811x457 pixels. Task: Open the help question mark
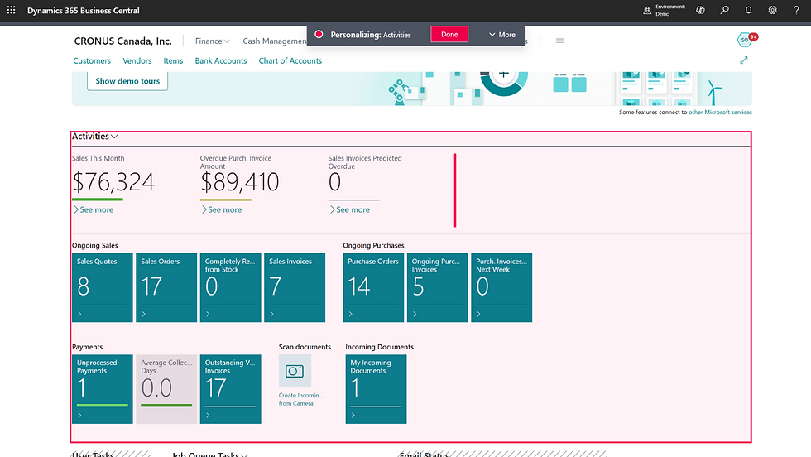[796, 10]
